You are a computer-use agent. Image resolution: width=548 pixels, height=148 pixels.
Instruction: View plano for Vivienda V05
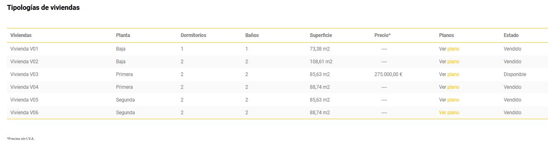449,100
